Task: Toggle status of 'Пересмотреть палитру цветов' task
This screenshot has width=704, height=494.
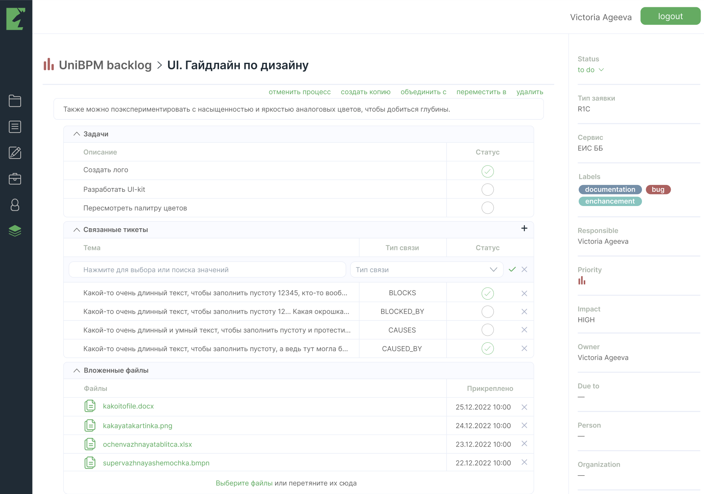Action: coord(488,208)
